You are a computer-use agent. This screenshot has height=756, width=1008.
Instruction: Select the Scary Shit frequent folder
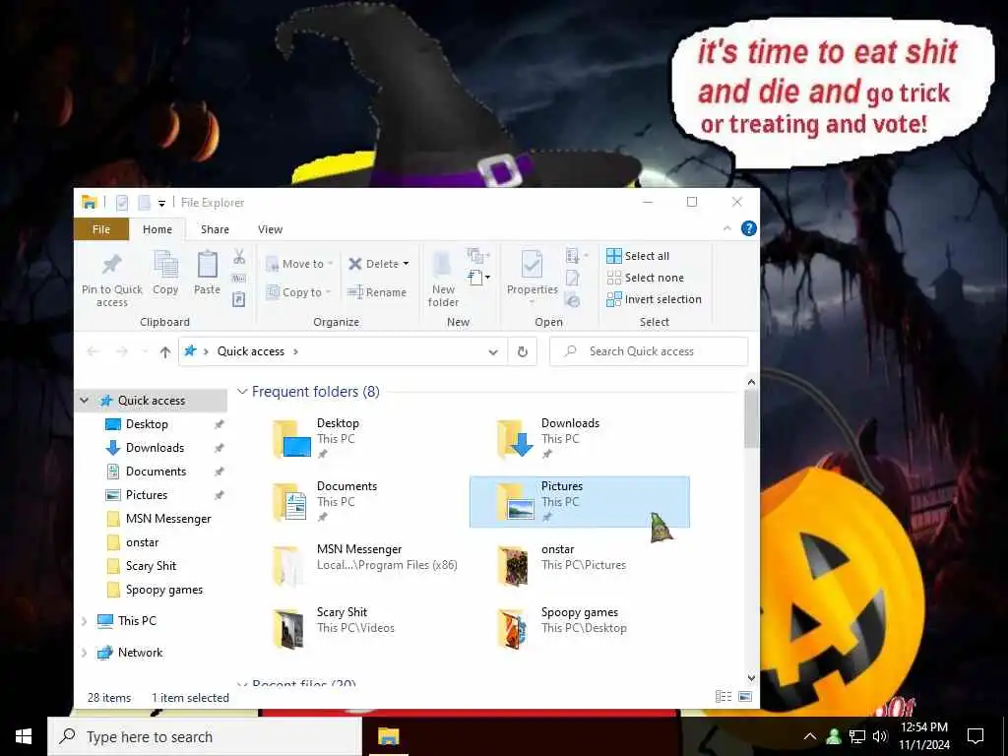(355, 628)
